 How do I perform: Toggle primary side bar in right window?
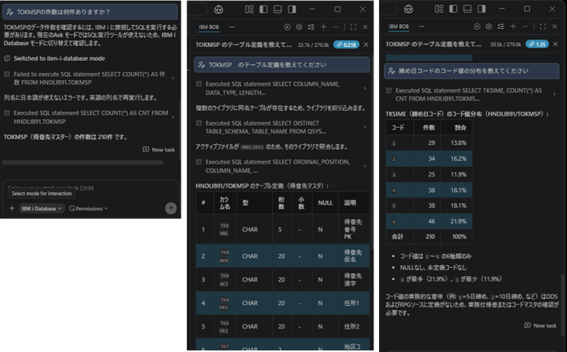click(x=453, y=9)
